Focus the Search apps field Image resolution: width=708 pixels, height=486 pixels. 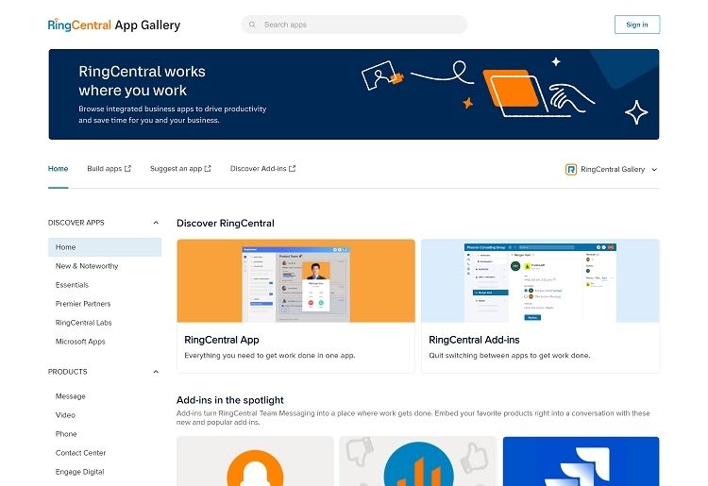(354, 25)
